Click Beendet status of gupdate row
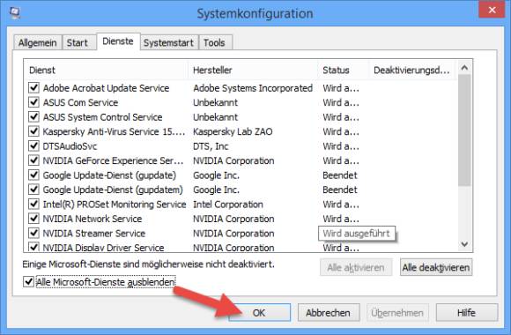Image resolution: width=511 pixels, height=335 pixels. pos(340,175)
